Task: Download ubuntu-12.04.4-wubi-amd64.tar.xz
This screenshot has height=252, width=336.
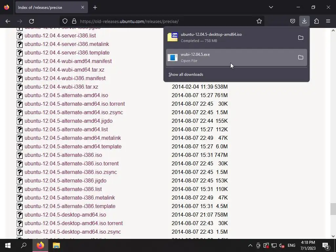Action: click(x=64, y=70)
